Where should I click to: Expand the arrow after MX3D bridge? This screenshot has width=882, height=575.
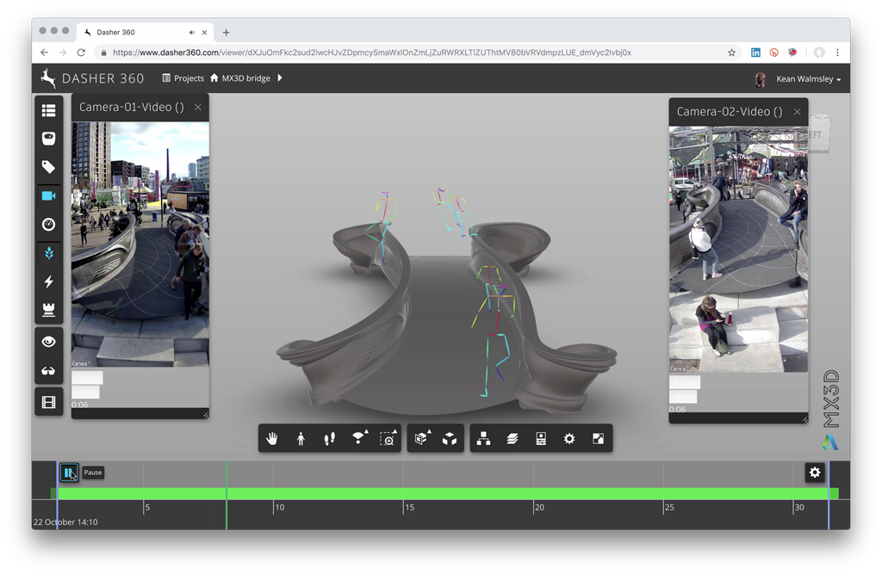coord(280,78)
